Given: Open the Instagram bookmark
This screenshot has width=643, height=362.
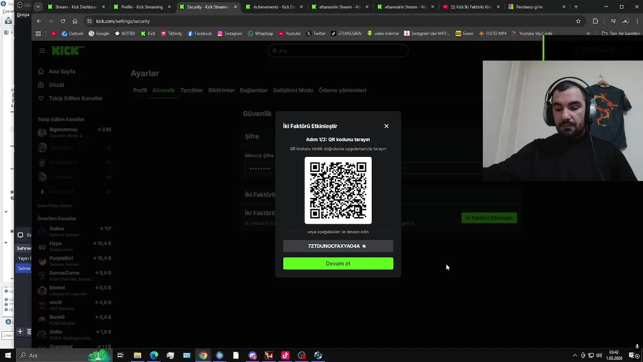Looking at the screenshot, I should pyautogui.click(x=230, y=34).
